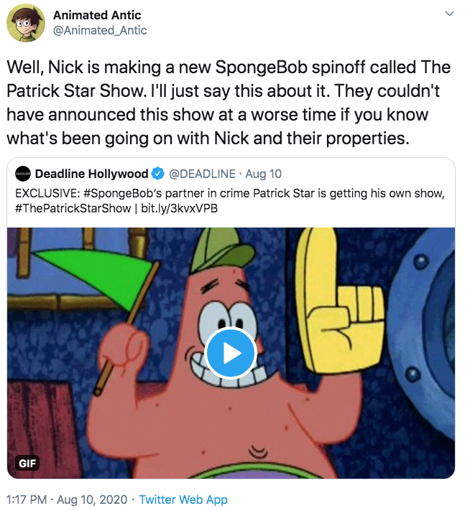Open the @Animated_Antic handle
The image size is (465, 511).
101,30
